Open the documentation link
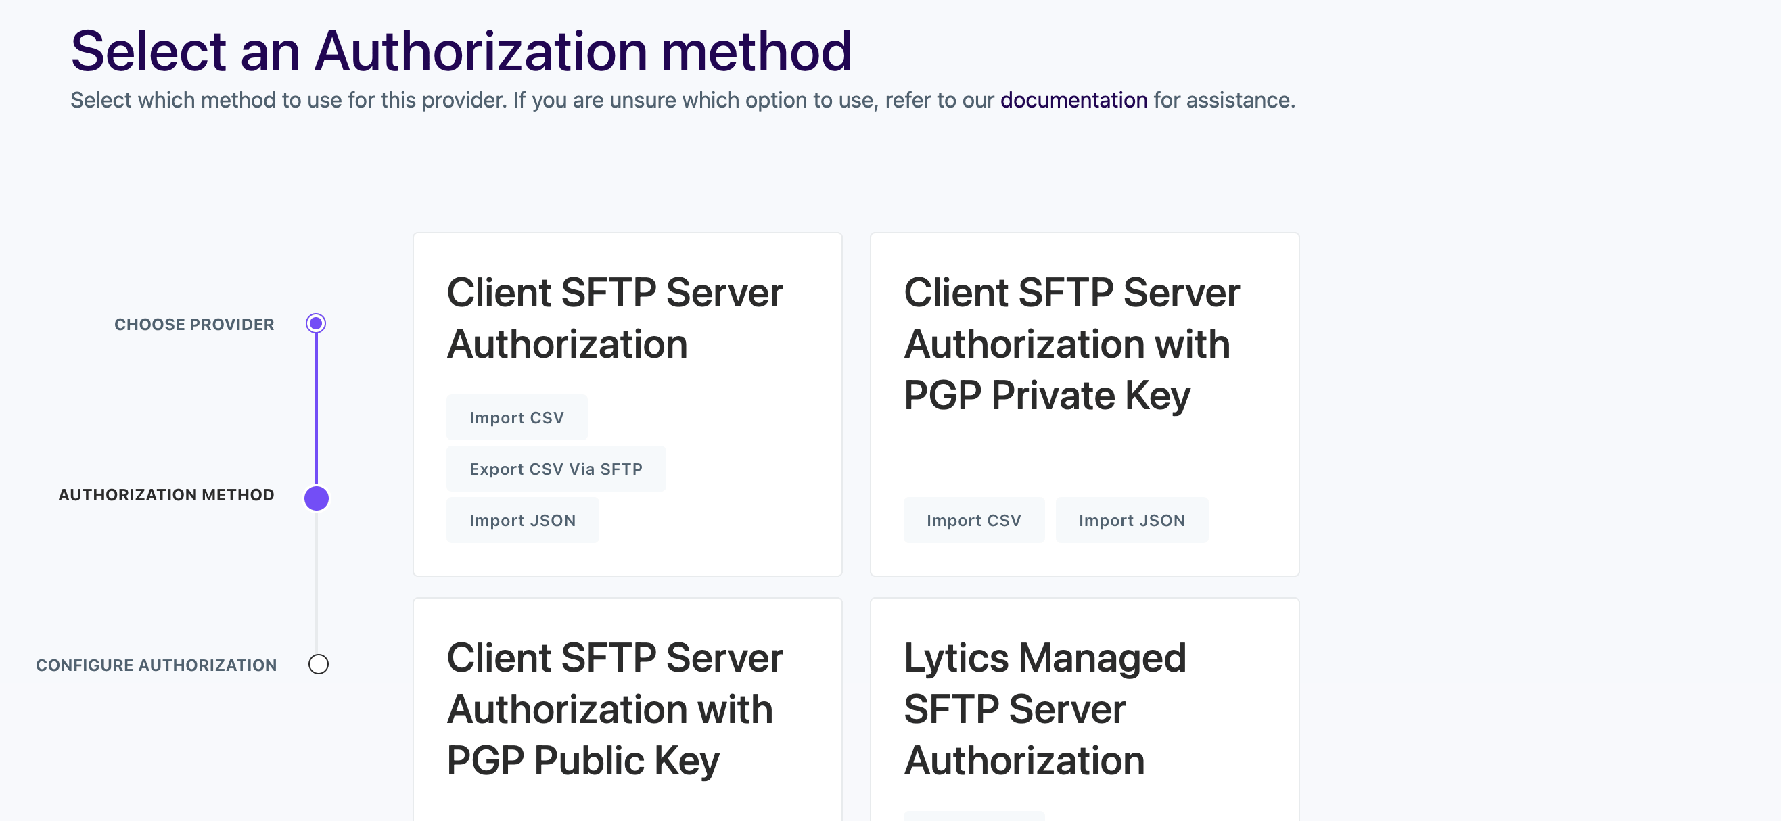Screen dimensions: 1781x821 coord(1073,100)
